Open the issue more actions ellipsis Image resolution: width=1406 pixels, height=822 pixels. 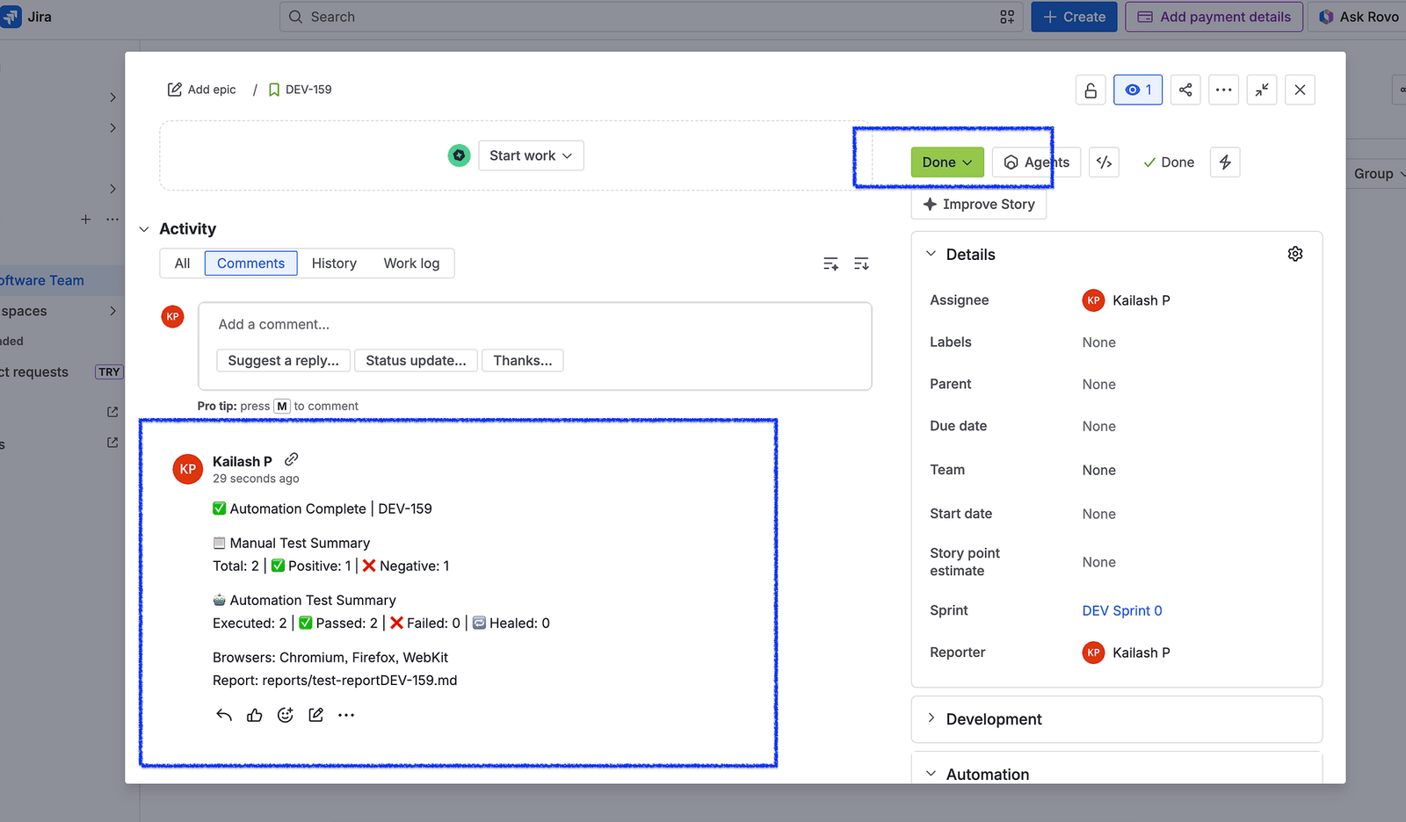(x=1223, y=90)
